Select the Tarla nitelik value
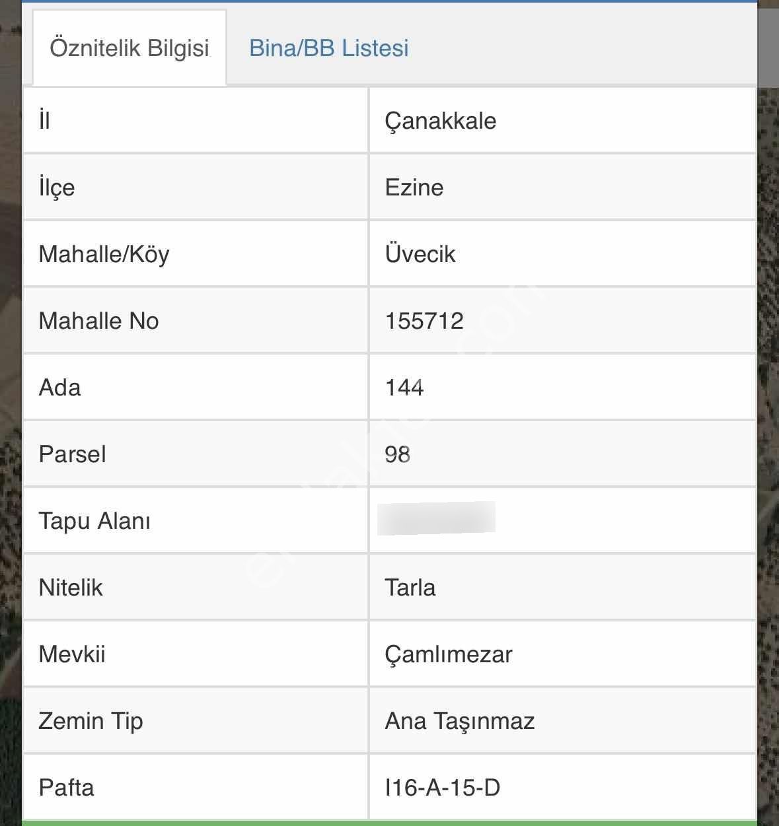779x826 pixels. pos(410,587)
